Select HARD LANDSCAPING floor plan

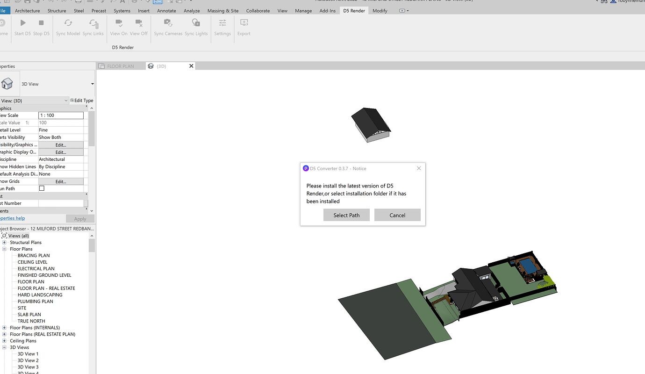[x=40, y=295]
